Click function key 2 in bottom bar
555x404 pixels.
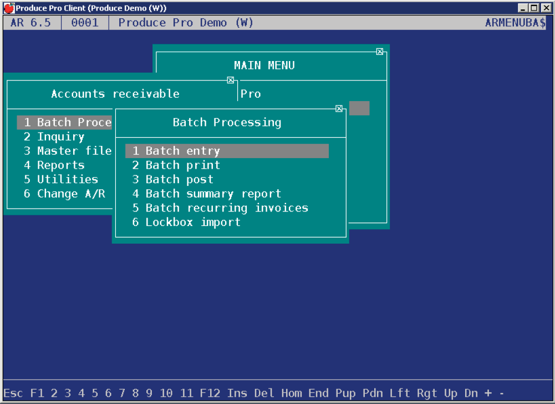click(x=54, y=393)
